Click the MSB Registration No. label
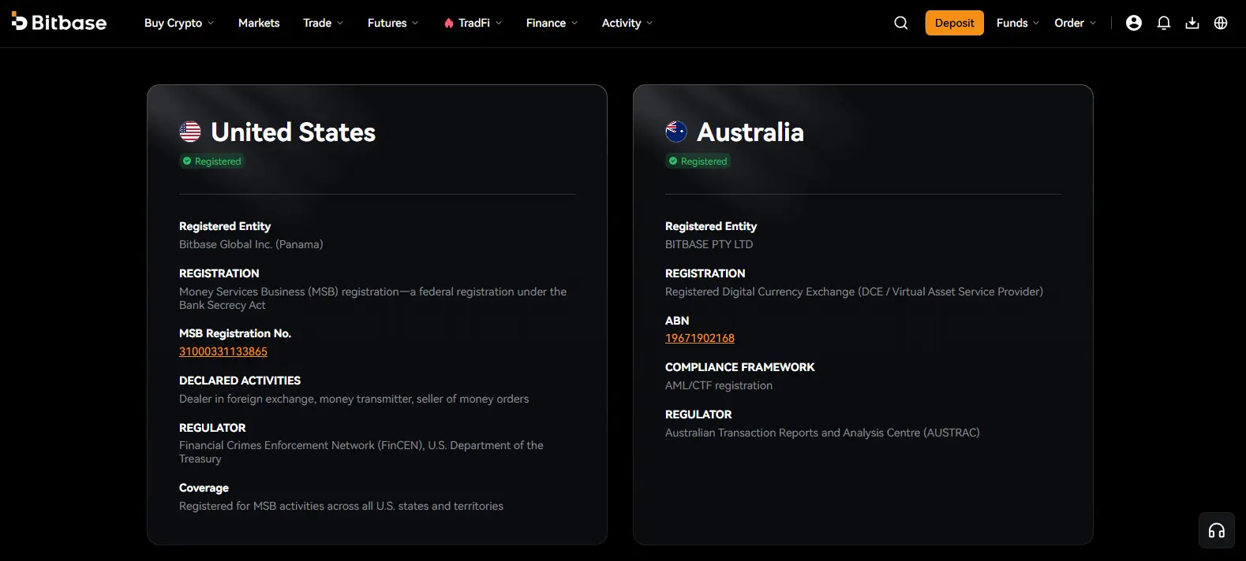Viewport: 1246px width, 561px height. coord(235,333)
